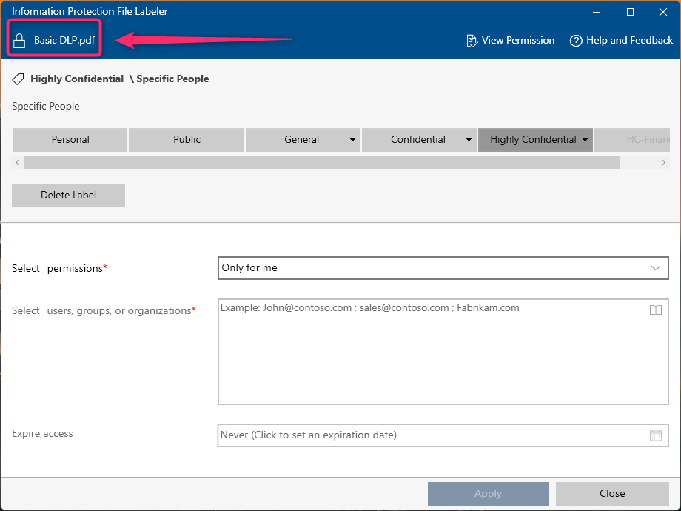This screenshot has height=511, width=681.
Task: Open the address book icon in users field
Action: click(x=655, y=310)
